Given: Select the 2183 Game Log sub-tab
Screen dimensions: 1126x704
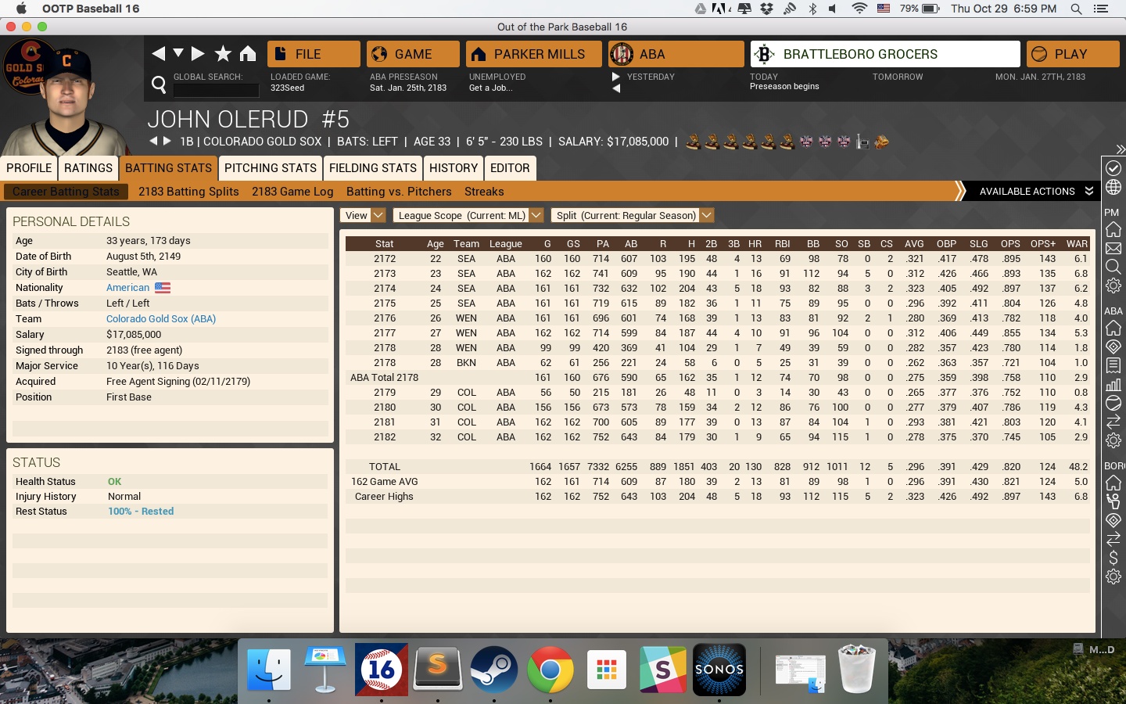Looking at the screenshot, I should pyautogui.click(x=292, y=192).
